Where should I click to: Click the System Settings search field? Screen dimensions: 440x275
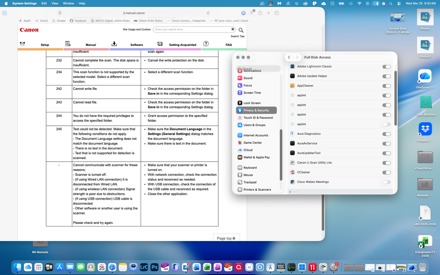tap(258, 68)
